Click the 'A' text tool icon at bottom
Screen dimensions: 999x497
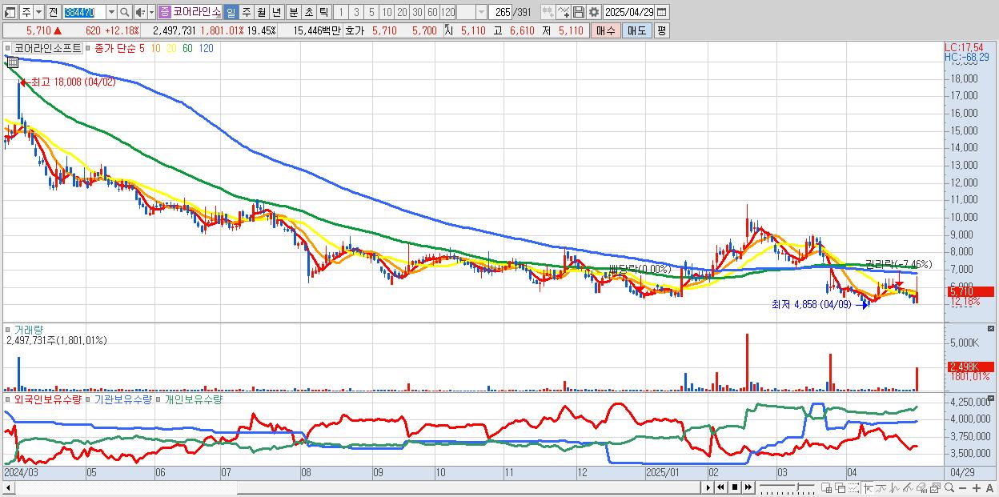point(990,487)
